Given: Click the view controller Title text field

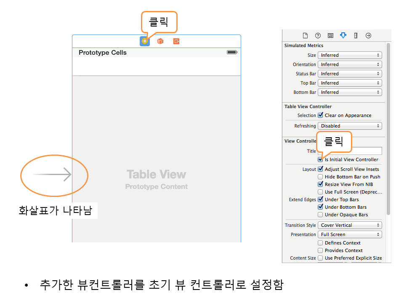Looking at the screenshot, I should click(366, 151).
